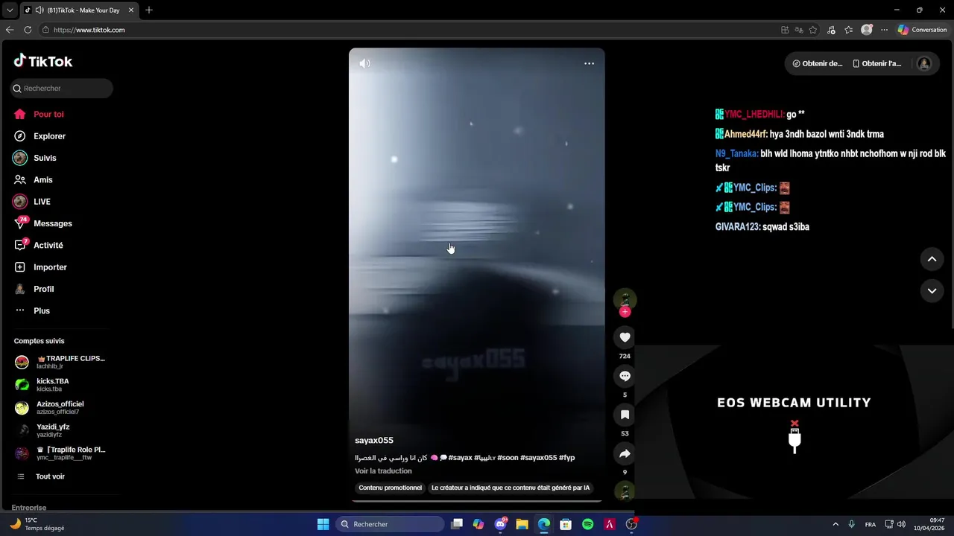Image resolution: width=954 pixels, height=536 pixels.
Task: Open comments on the video
Action: click(x=625, y=376)
